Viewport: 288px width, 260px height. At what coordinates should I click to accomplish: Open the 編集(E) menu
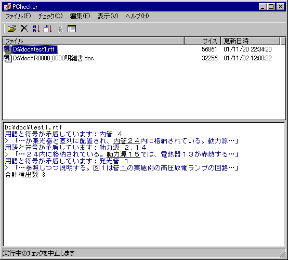(80, 16)
